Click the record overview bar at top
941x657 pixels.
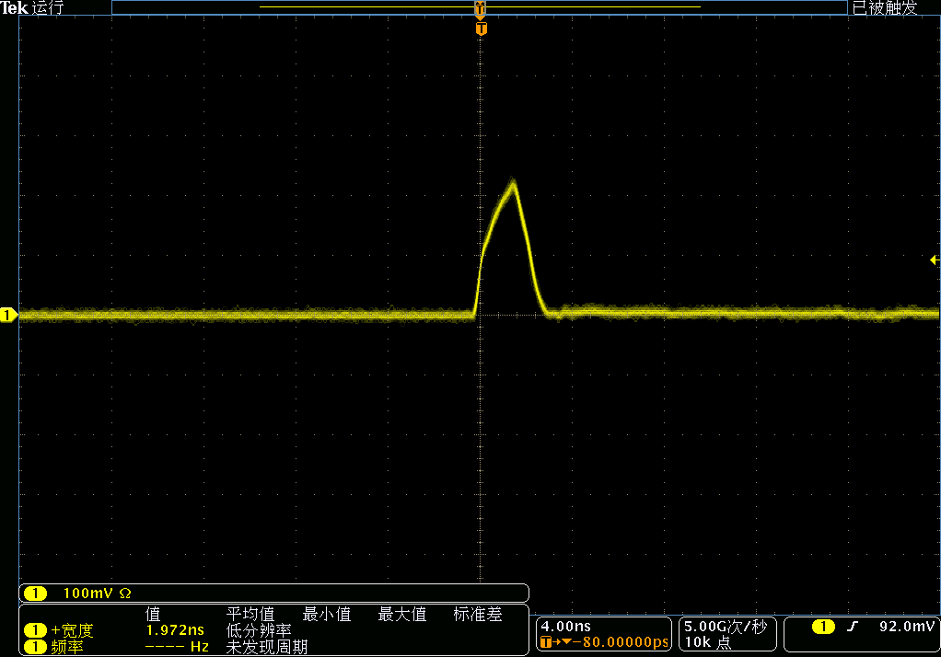tap(479, 7)
